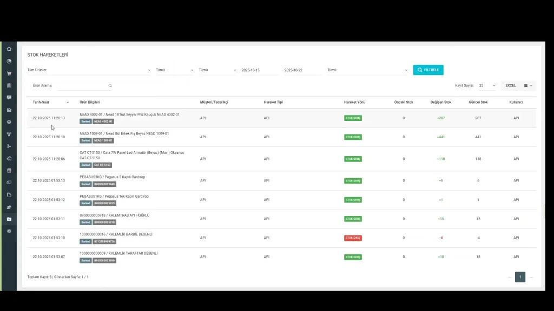Open the chat bubble icon in the sidebar
Image resolution: width=554 pixels, height=311 pixels.
9,97
